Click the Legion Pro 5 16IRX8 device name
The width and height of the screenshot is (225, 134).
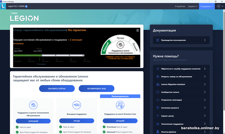point(16,6)
